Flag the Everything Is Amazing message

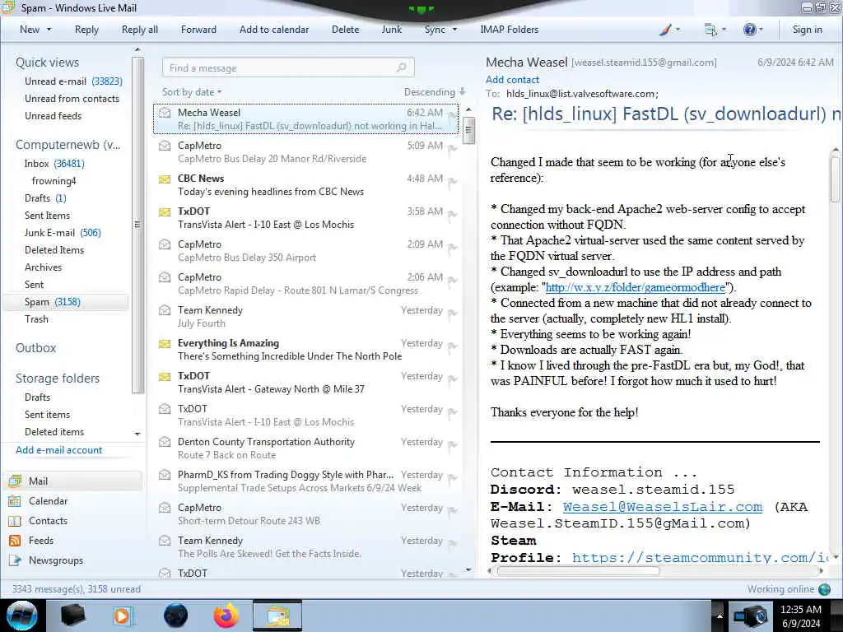453,346
